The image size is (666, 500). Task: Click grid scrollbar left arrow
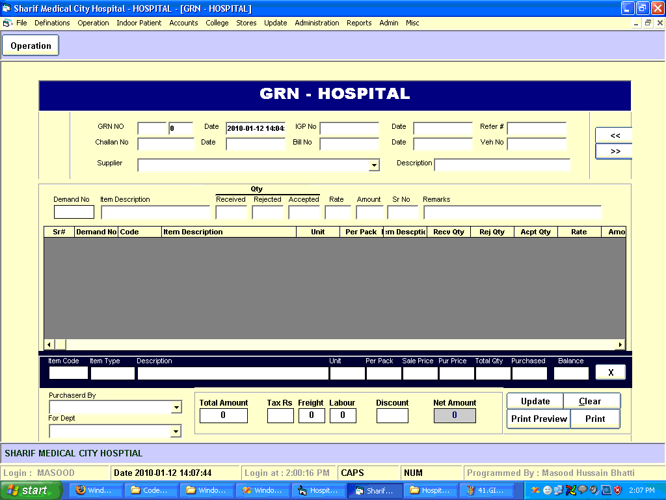(49, 344)
